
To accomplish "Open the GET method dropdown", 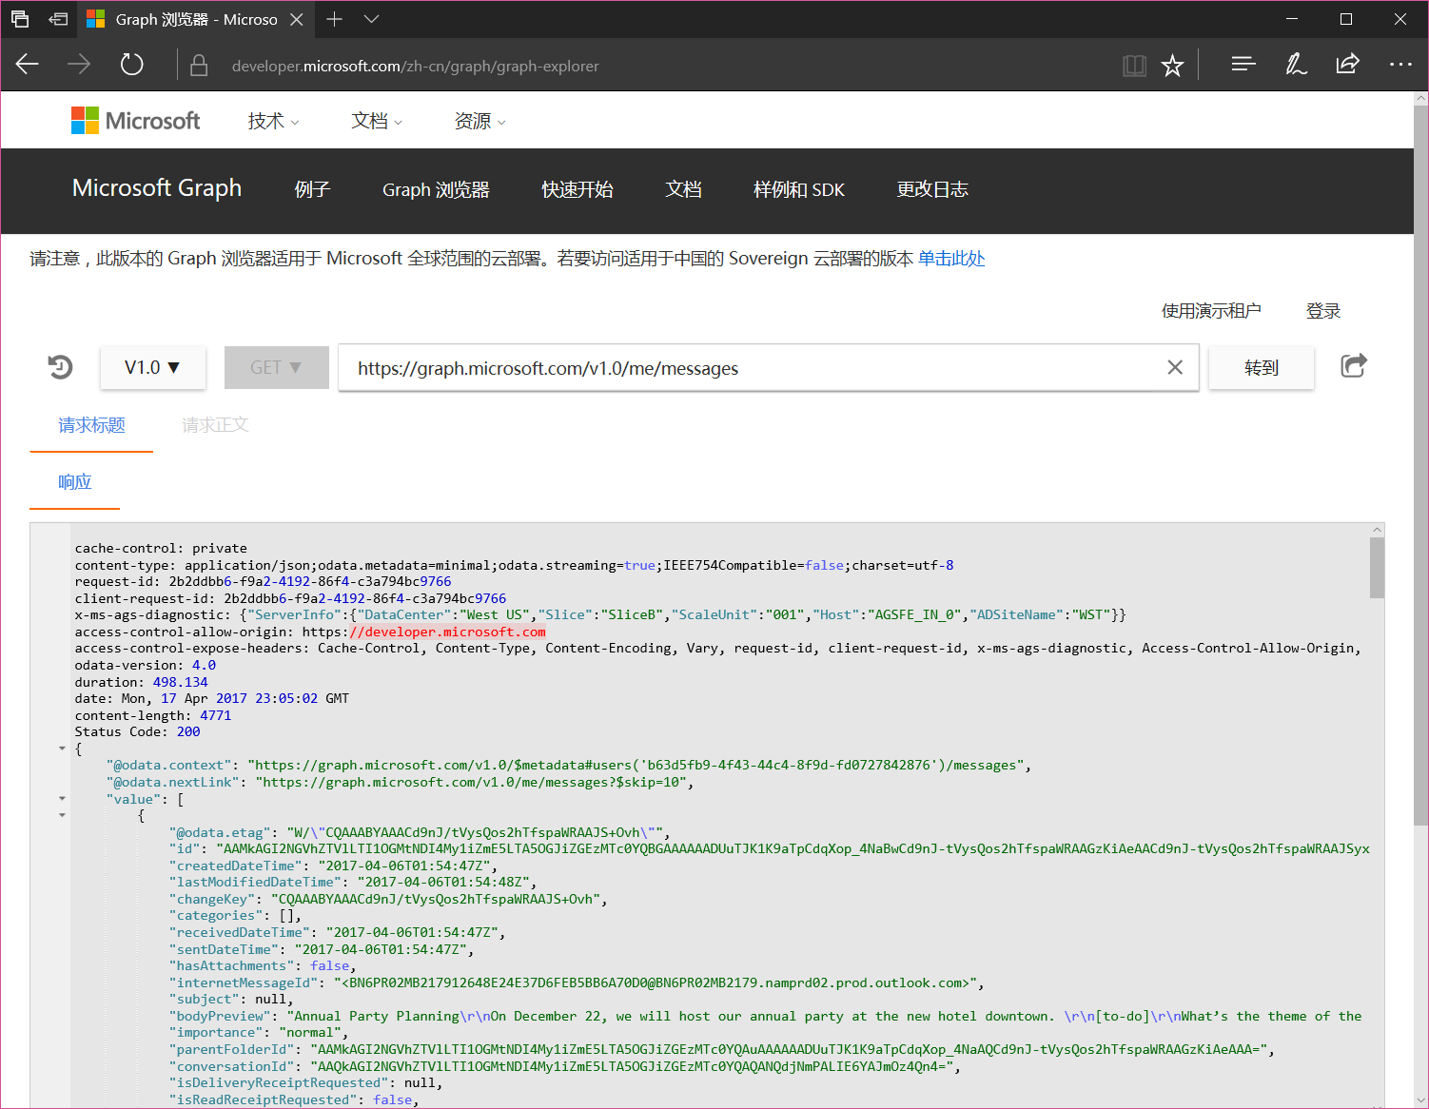I will pyautogui.click(x=276, y=368).
